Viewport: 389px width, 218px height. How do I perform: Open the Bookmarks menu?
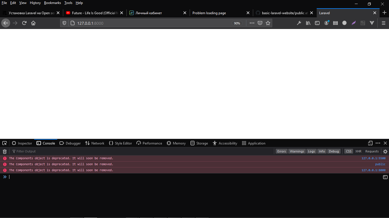(x=52, y=3)
